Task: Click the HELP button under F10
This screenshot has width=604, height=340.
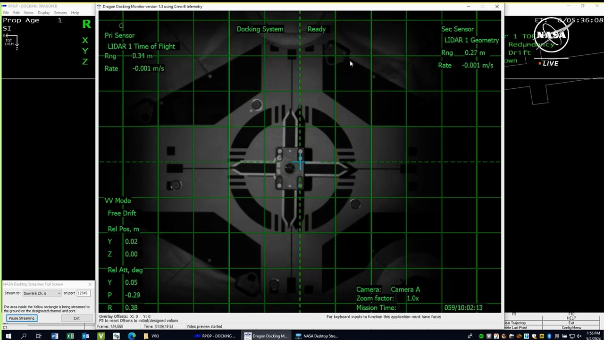Action: click(571, 318)
